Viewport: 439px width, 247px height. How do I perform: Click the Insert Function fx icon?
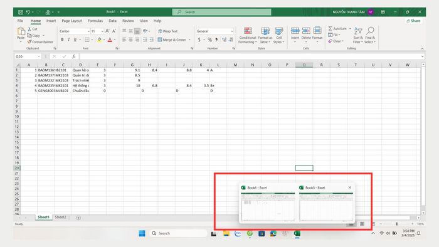pos(74,56)
